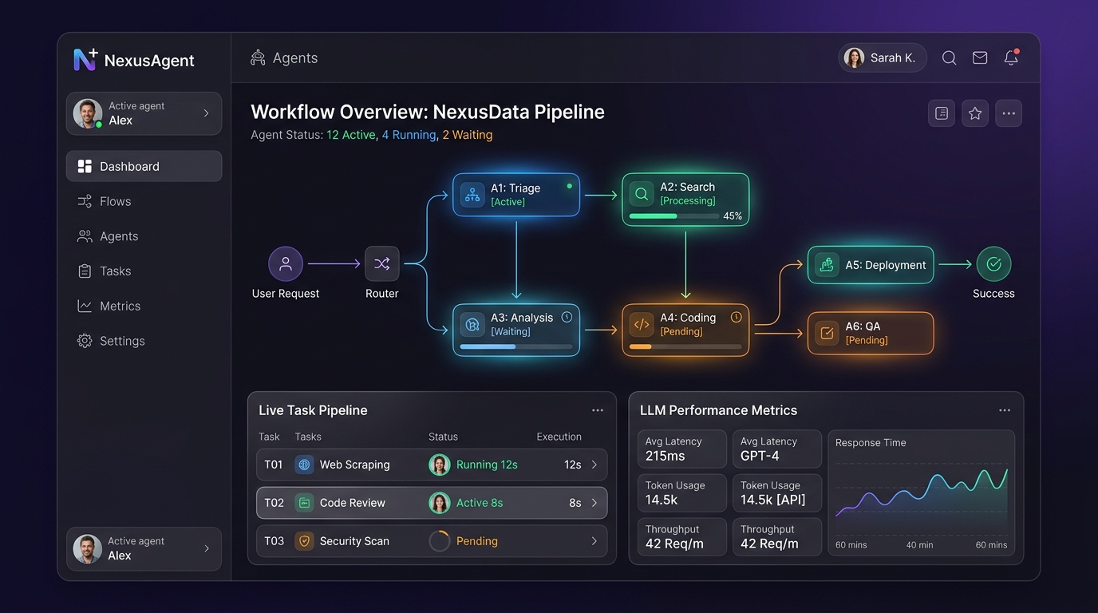Click the A5: Deployment node icon
The image size is (1098, 613).
coord(827,265)
